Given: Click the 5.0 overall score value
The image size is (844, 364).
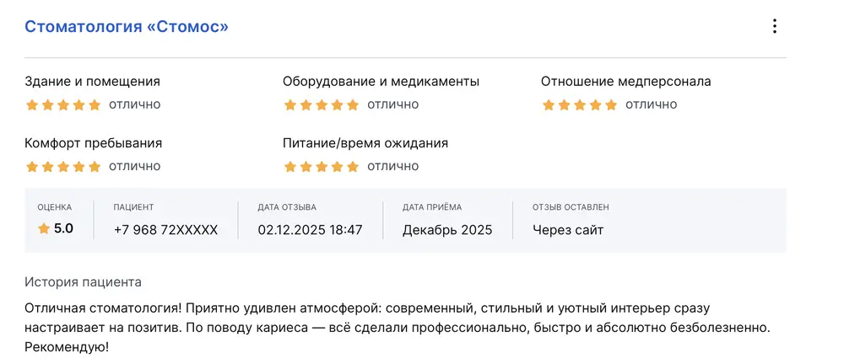Looking at the screenshot, I should click(x=63, y=228).
